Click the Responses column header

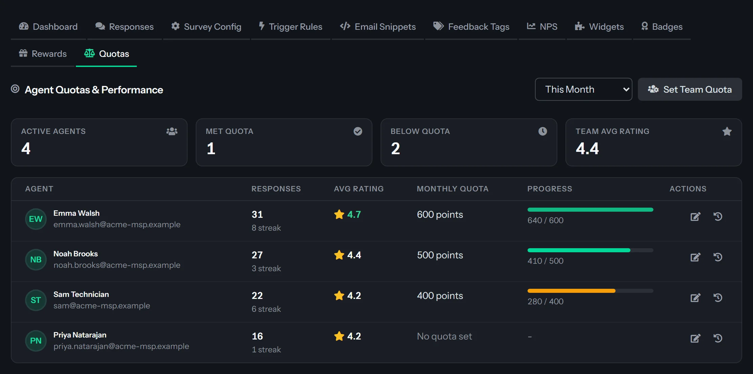click(x=276, y=189)
